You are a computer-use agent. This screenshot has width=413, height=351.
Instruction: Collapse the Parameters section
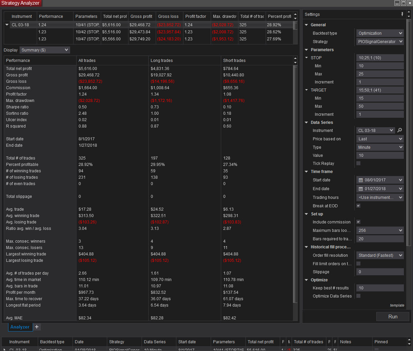tap(306, 50)
